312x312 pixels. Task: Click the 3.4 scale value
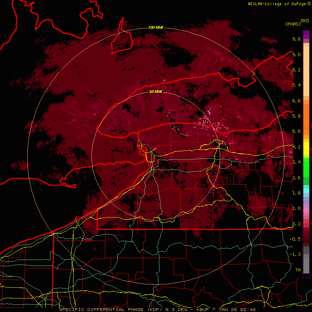(296, 162)
